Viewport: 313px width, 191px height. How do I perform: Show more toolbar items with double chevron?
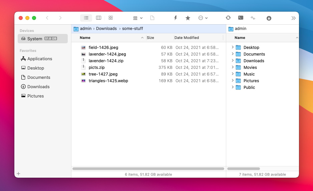[x=293, y=18]
